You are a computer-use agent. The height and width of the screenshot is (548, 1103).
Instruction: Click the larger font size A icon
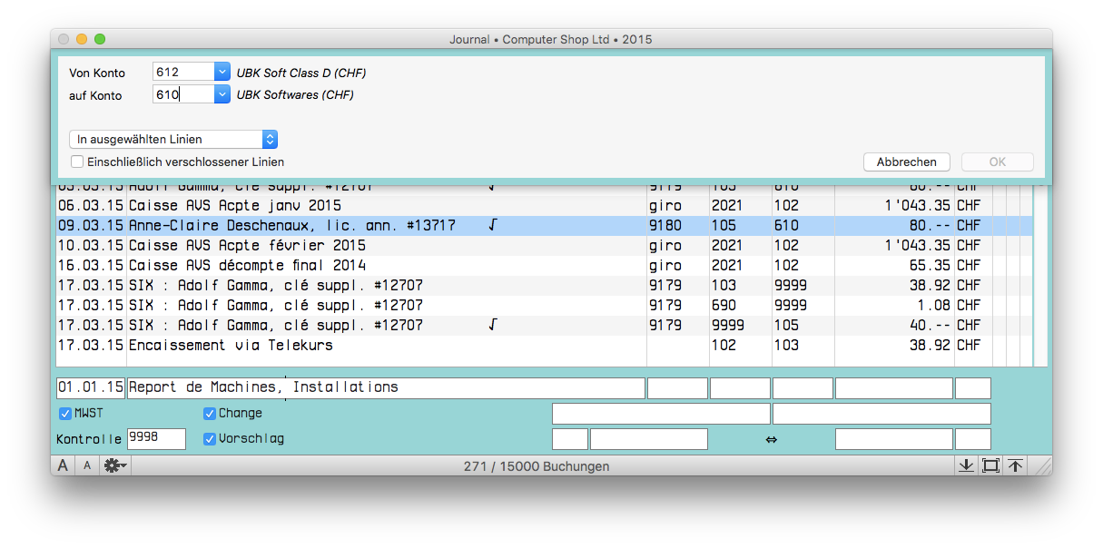coord(63,465)
